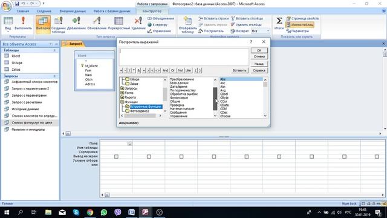Collapse Запросы group in navigation pane
The image size is (387, 218).
coord(54,76)
